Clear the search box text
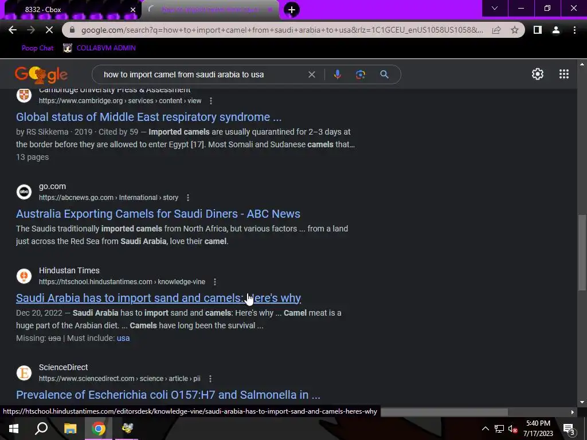Image resolution: width=587 pixels, height=440 pixels. point(311,74)
